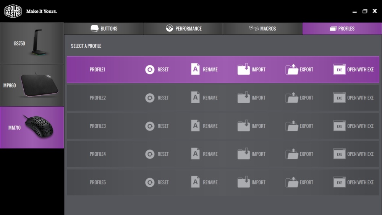The image size is (382, 215).
Task: Click the Open With EXE icon for PROFILE5
Action: click(339, 182)
